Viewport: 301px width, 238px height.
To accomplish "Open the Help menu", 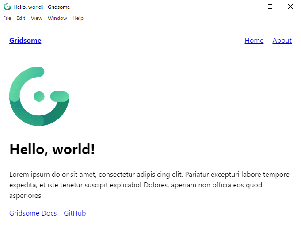I will [78, 18].
